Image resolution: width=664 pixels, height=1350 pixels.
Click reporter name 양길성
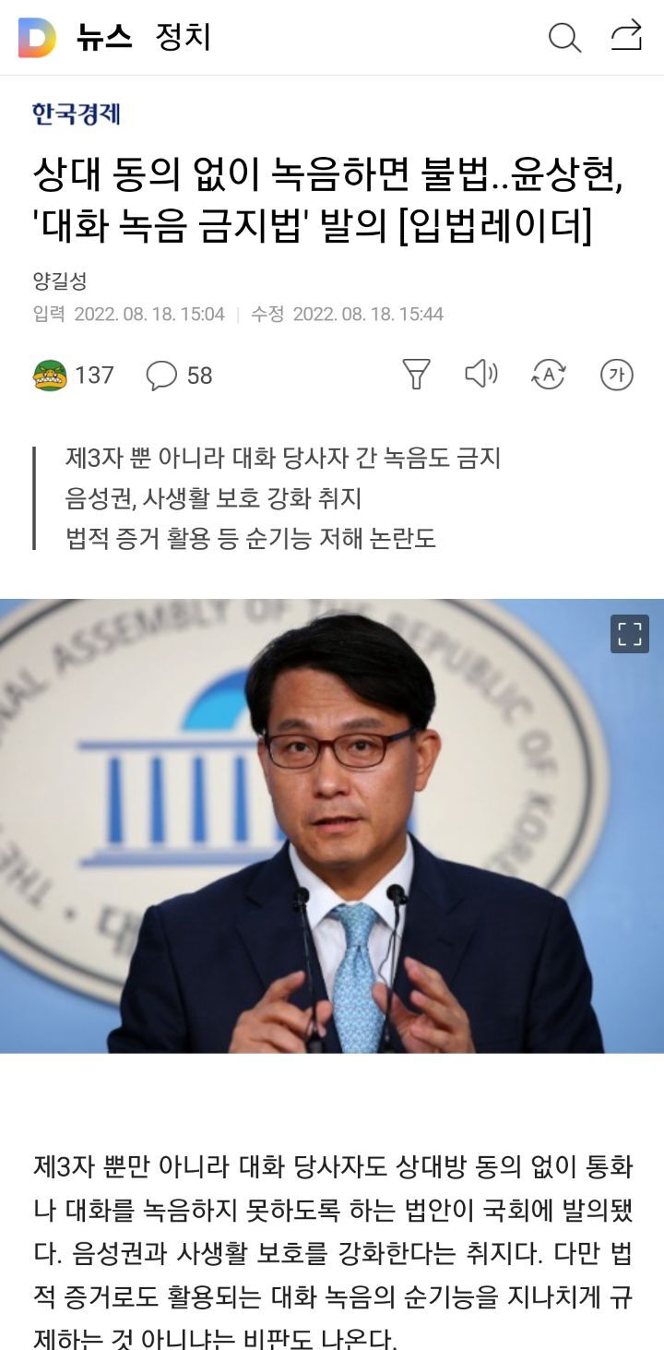pyautogui.click(x=59, y=281)
